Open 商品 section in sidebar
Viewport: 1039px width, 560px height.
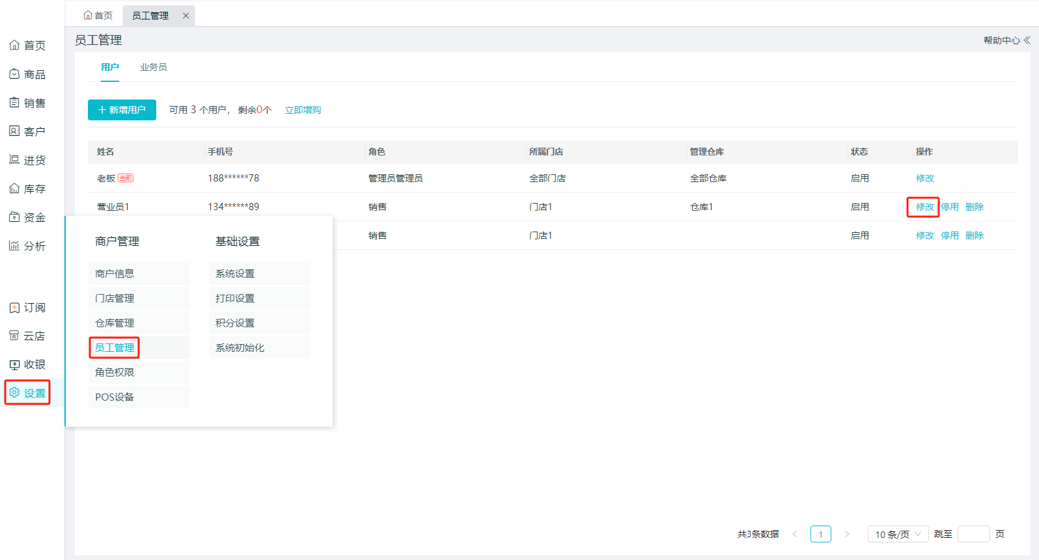(x=27, y=74)
